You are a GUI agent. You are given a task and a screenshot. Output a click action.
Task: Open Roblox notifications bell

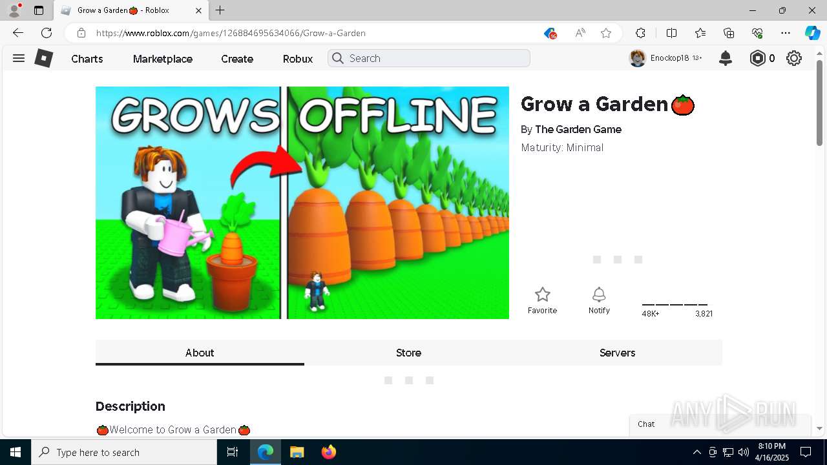click(x=726, y=58)
